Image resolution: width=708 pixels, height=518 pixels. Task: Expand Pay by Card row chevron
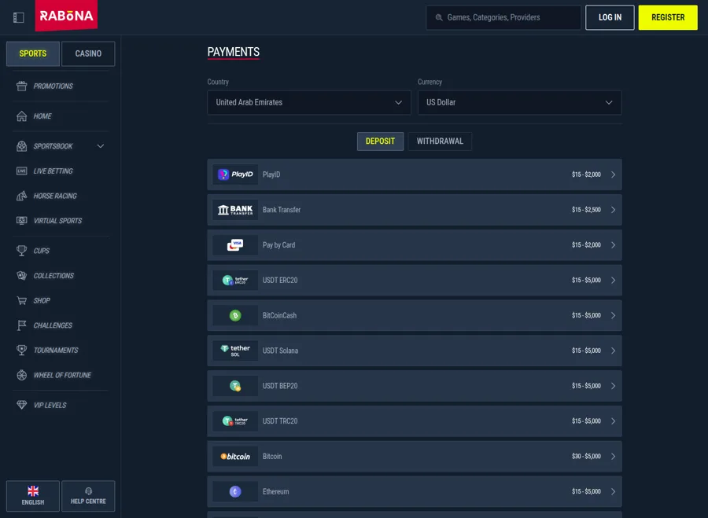pyautogui.click(x=613, y=245)
